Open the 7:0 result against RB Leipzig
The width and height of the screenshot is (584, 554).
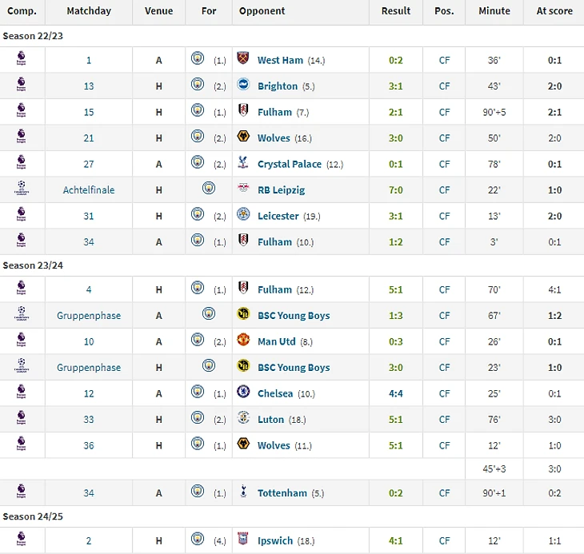395,190
